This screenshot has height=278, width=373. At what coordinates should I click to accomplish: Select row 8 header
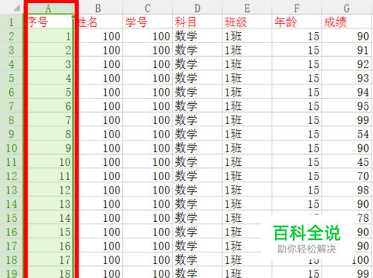click(11, 120)
